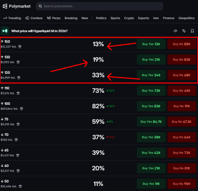Image resolution: width=198 pixels, height=191 pixels.
Task: Click Buy No 81¢ button
Action: [182, 168]
